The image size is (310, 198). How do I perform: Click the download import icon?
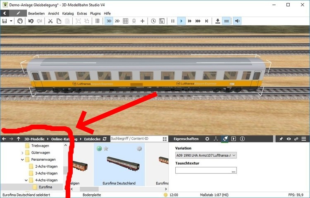218,21
